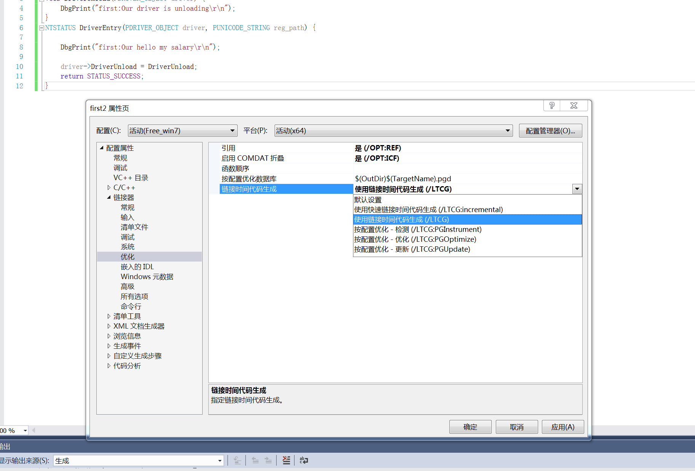The height and width of the screenshot is (471, 695).
Task: Open the zoom percentage dropdown
Action: (24, 430)
